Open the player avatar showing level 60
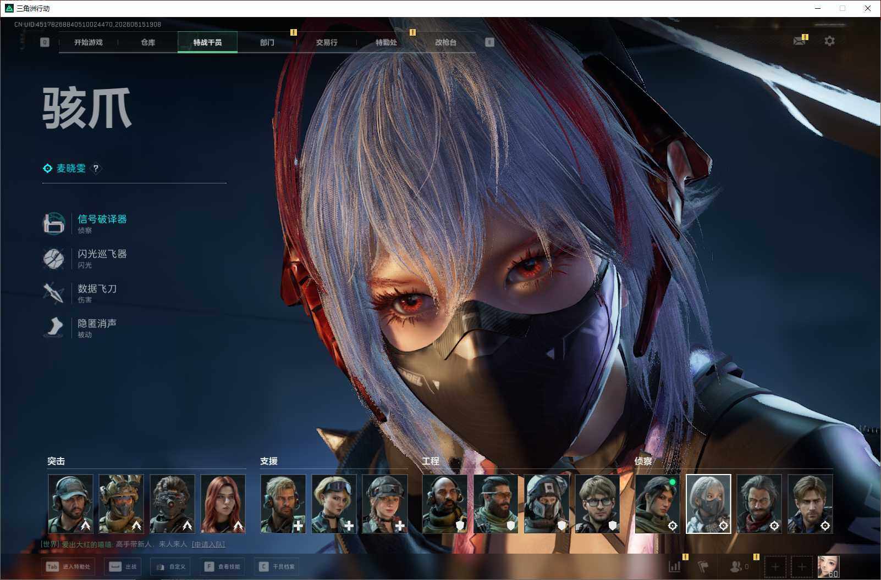This screenshot has width=881, height=580. coord(828,566)
